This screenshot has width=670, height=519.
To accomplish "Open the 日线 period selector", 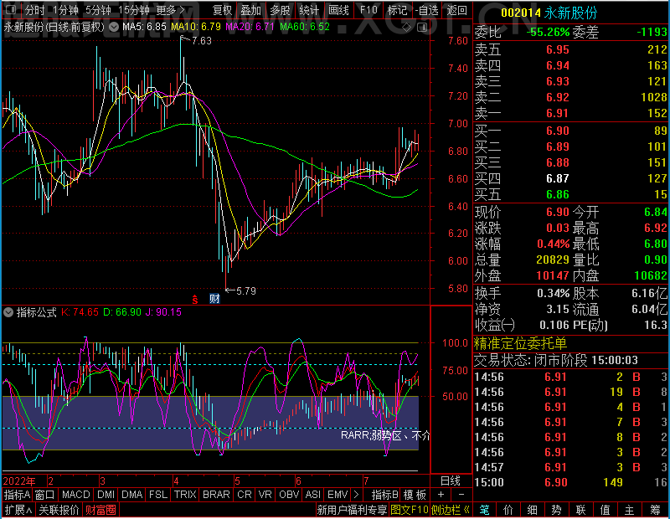I will tap(451, 481).
